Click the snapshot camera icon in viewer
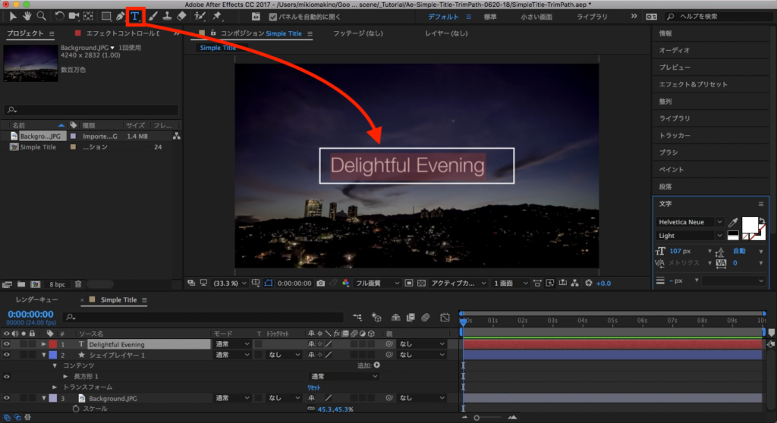Screen dimensions: 777x423 322,283
